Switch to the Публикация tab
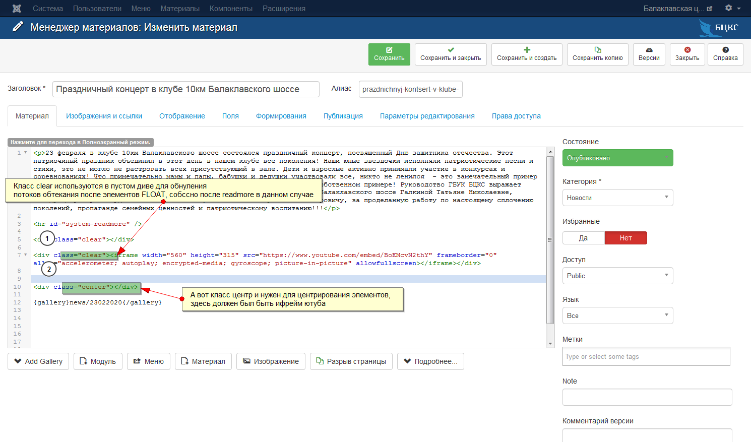The height and width of the screenshot is (442, 751). pos(343,116)
